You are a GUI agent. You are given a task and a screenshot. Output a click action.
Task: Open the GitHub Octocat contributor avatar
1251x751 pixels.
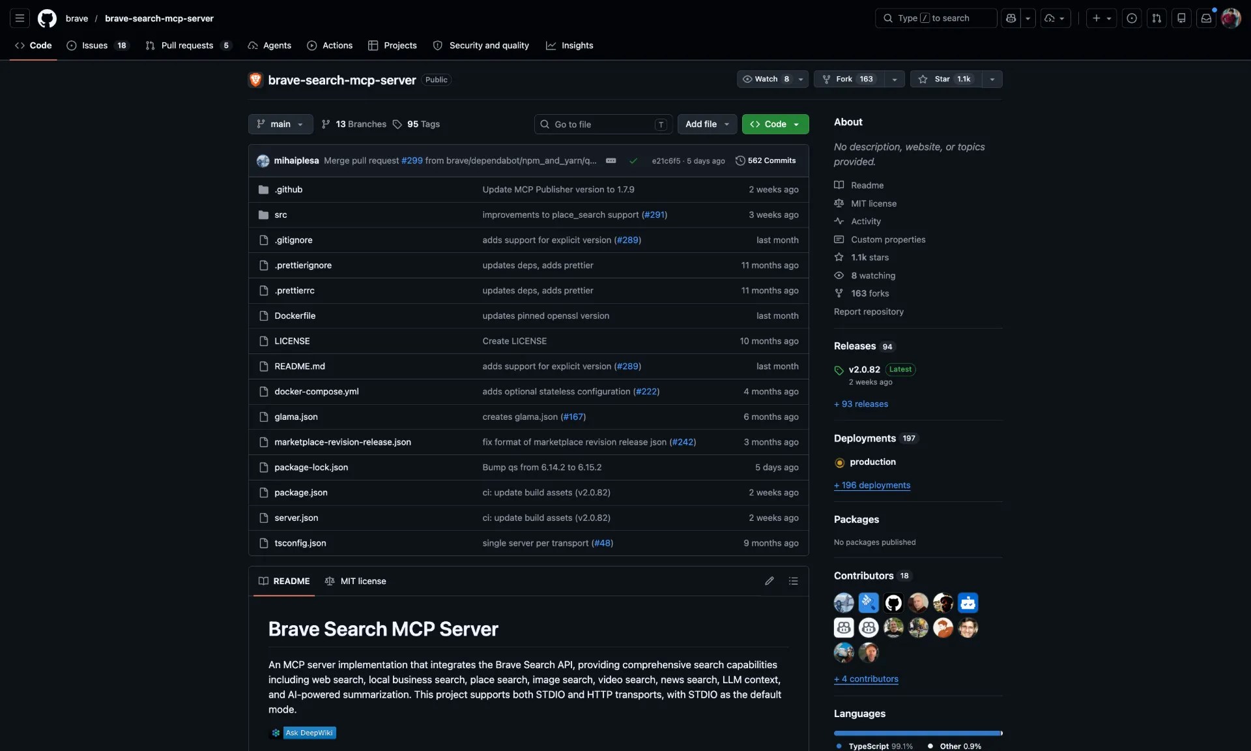click(893, 603)
